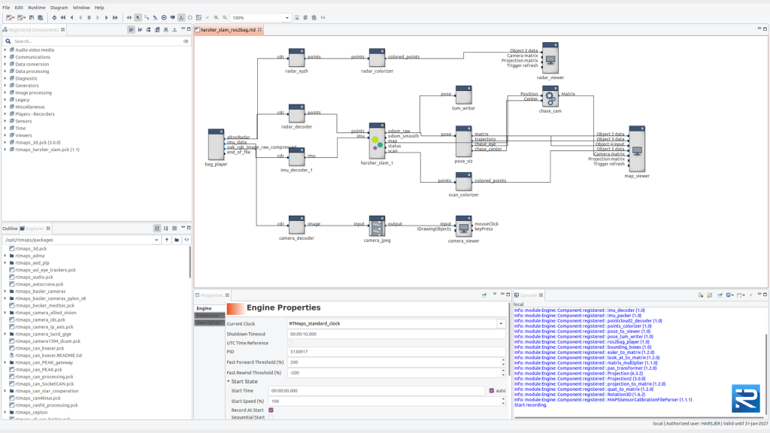Viewport: 770px width, 433px height.
Task: Collapse the Start State section
Action: pos(229,381)
